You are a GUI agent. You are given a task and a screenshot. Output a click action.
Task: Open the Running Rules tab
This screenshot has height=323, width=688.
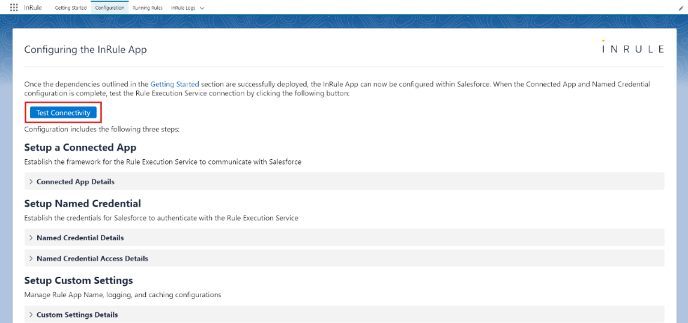[x=147, y=8]
